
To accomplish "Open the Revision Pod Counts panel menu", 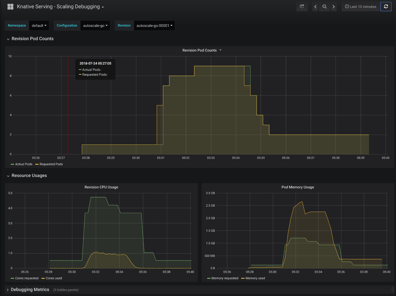I will tap(200, 50).
